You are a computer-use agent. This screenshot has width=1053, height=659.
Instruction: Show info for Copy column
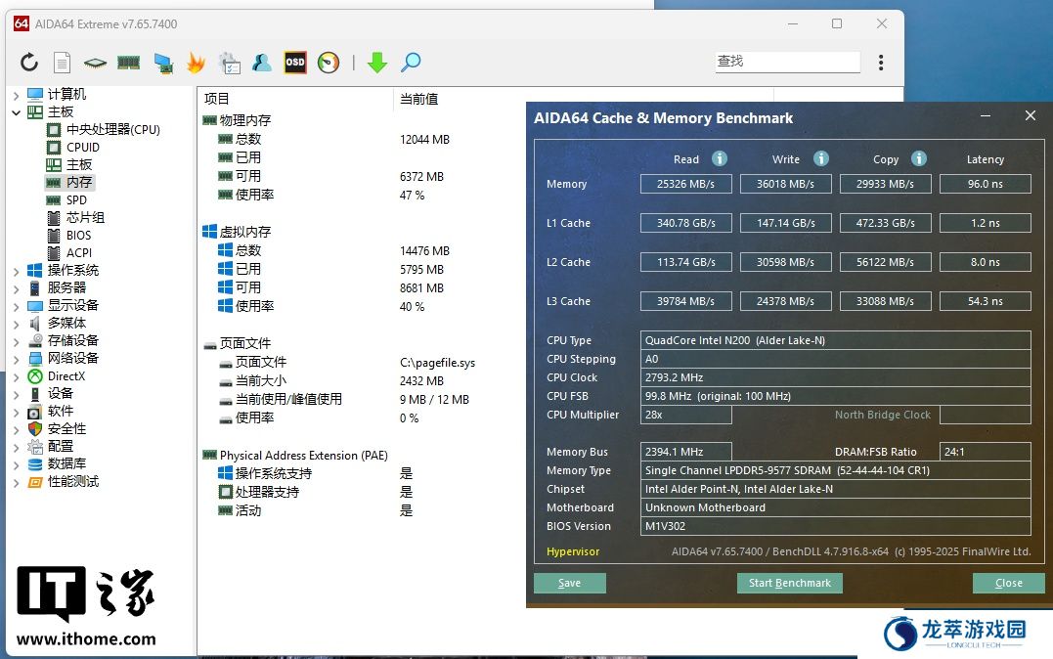click(919, 158)
